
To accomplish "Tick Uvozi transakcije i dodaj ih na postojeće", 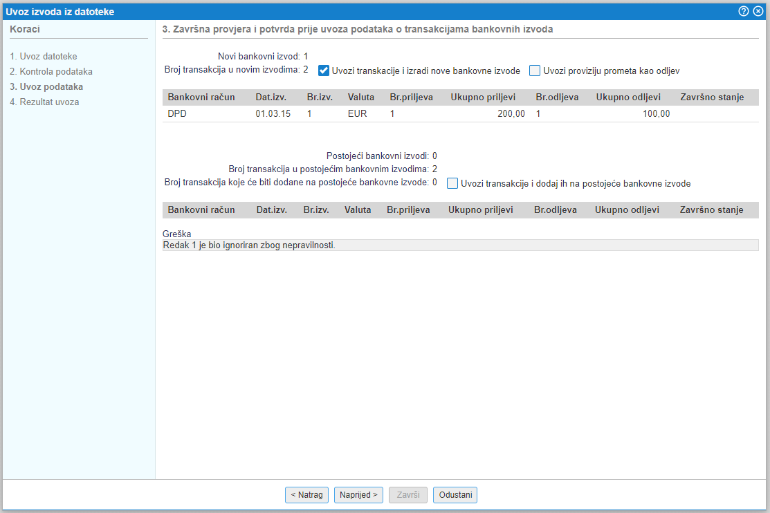I will click(452, 184).
